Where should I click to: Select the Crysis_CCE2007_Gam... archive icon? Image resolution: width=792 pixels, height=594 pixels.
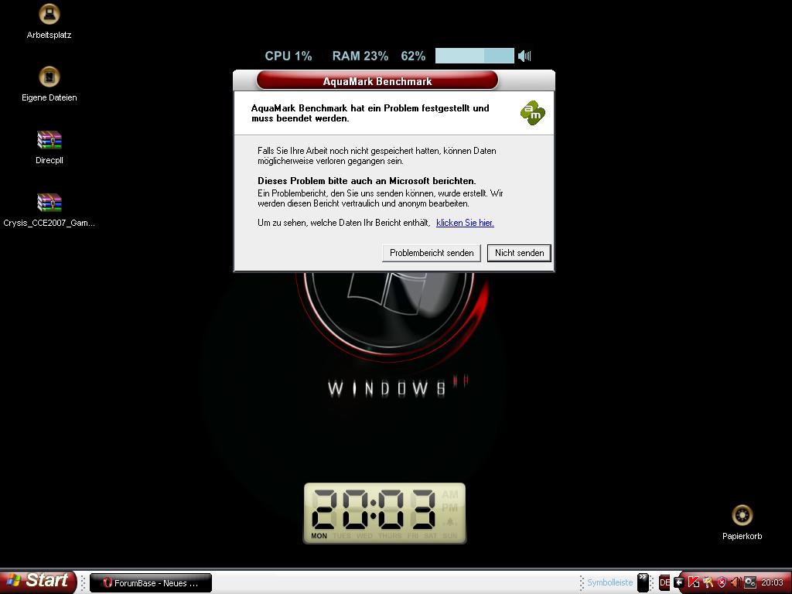tap(49, 210)
